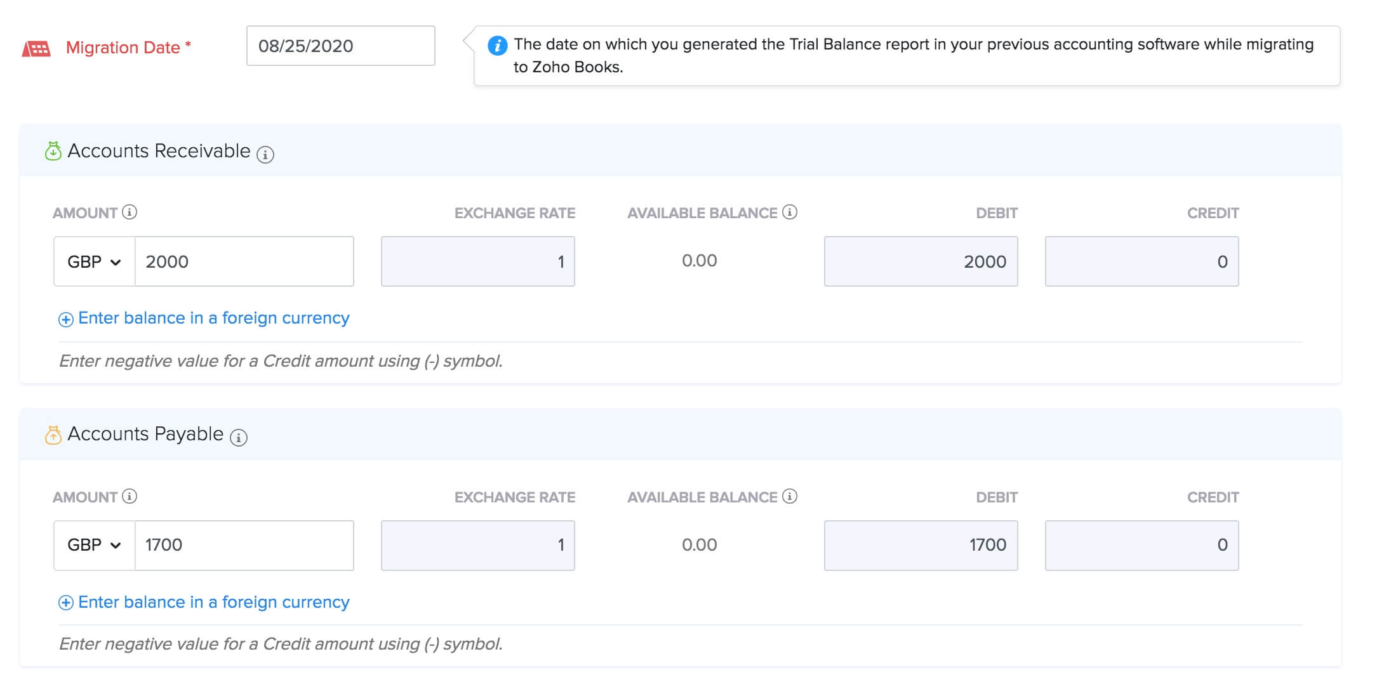1398x675 pixels.
Task: Click Available Balance info icon in Accounts Payable
Action: coord(790,497)
